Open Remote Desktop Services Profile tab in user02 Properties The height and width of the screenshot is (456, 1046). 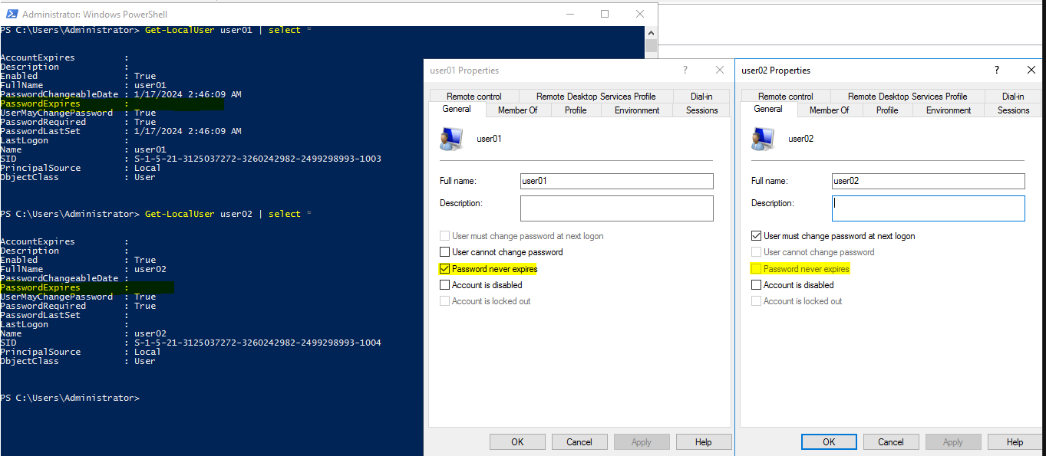907,97
